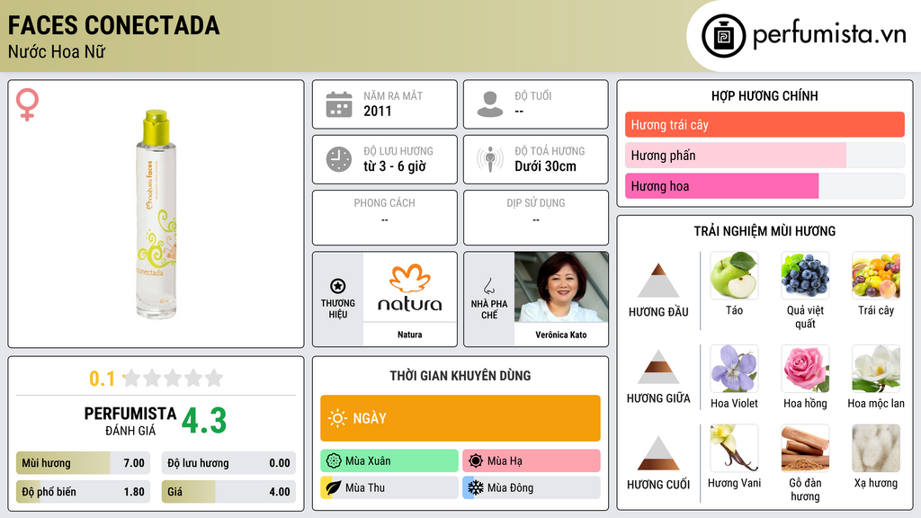The height and width of the screenshot is (518, 921).
Task: Click the star badge icon above Thương hiệu
Action: pos(338,286)
